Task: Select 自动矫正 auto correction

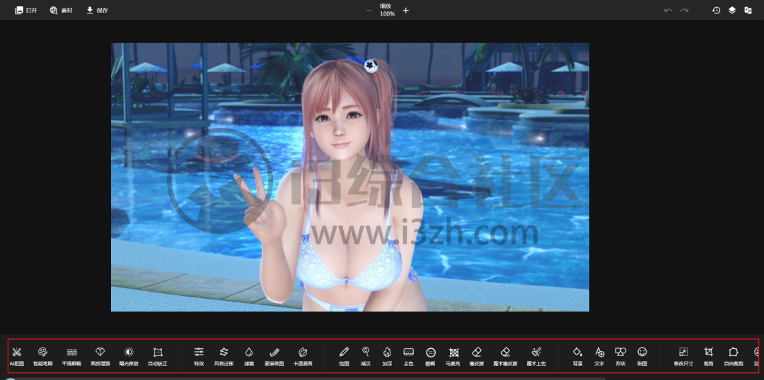Action: 157,356
